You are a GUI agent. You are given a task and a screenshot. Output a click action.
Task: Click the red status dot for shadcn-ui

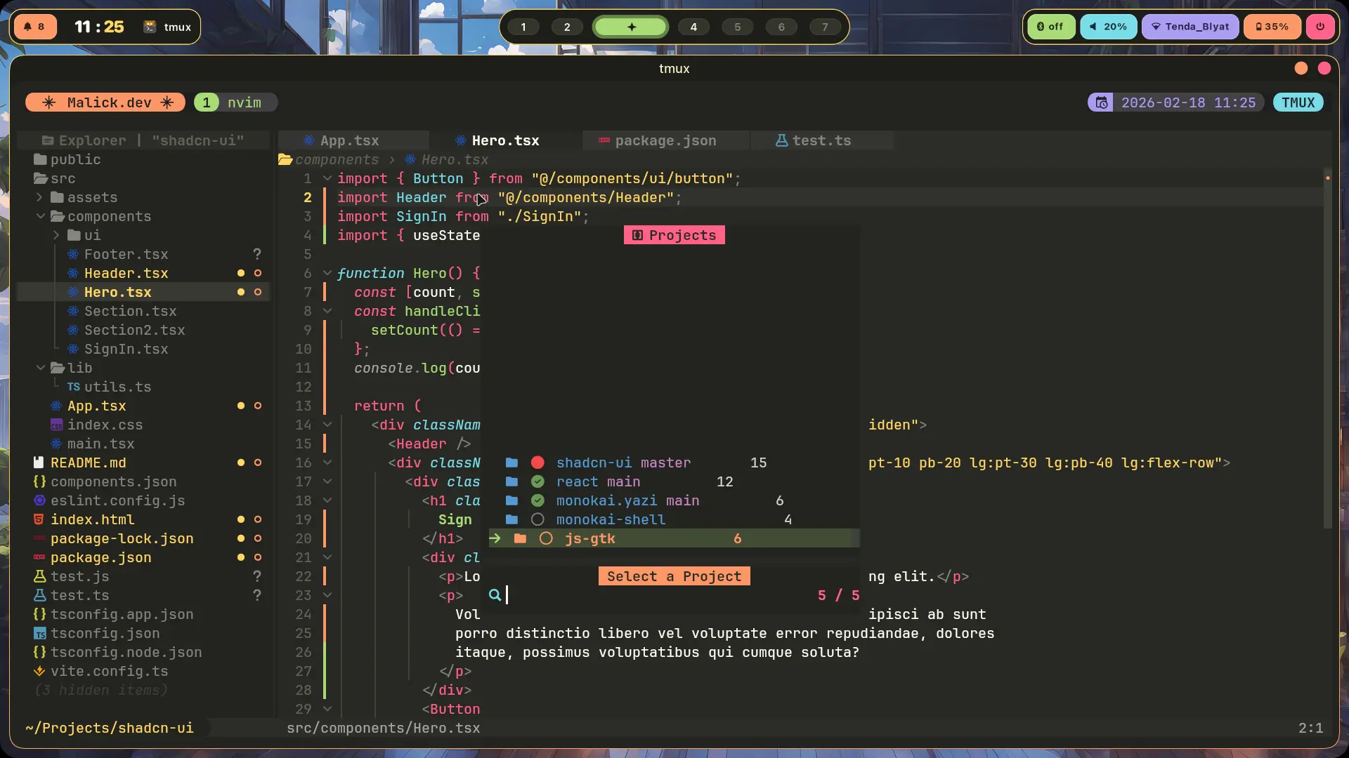click(x=537, y=463)
